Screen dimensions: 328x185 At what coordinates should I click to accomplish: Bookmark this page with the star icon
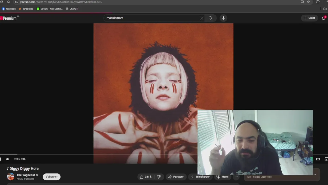click(309, 2)
